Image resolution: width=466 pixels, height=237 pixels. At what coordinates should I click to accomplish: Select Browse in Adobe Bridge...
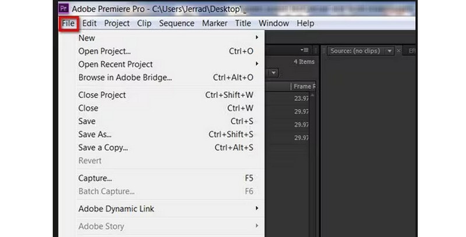170,78
